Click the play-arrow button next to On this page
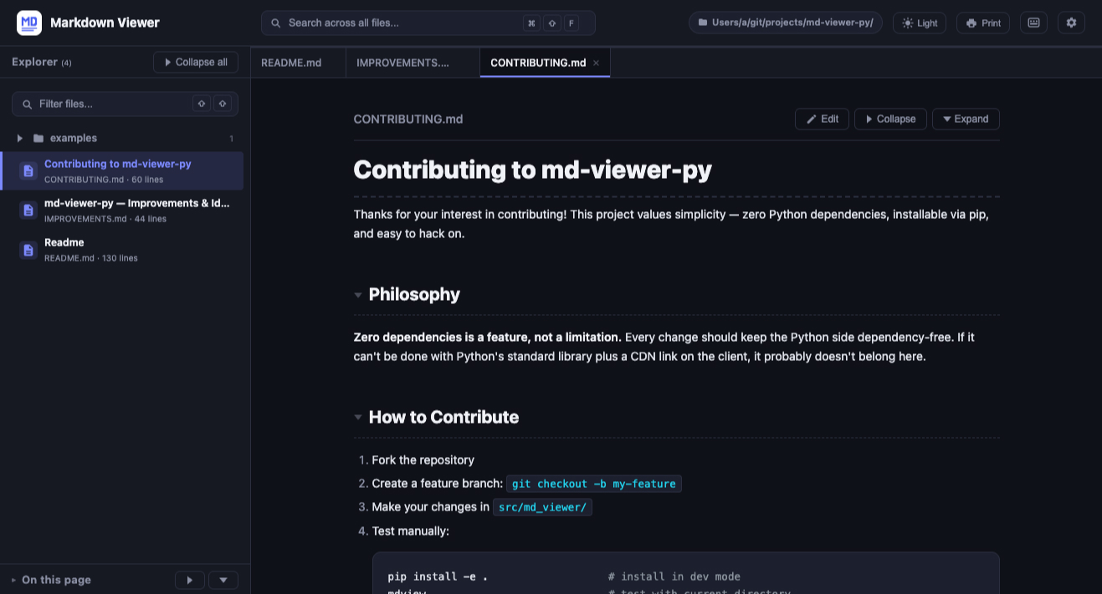Viewport: 1102px width, 594px height. tap(190, 580)
